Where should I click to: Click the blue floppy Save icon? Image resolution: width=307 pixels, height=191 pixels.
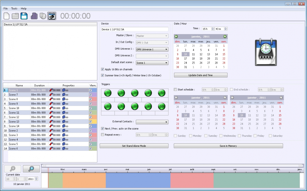[24, 16]
